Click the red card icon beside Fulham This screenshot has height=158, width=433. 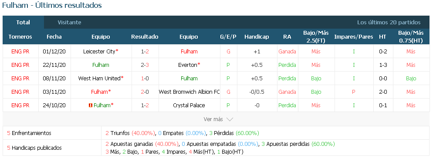point(91,105)
